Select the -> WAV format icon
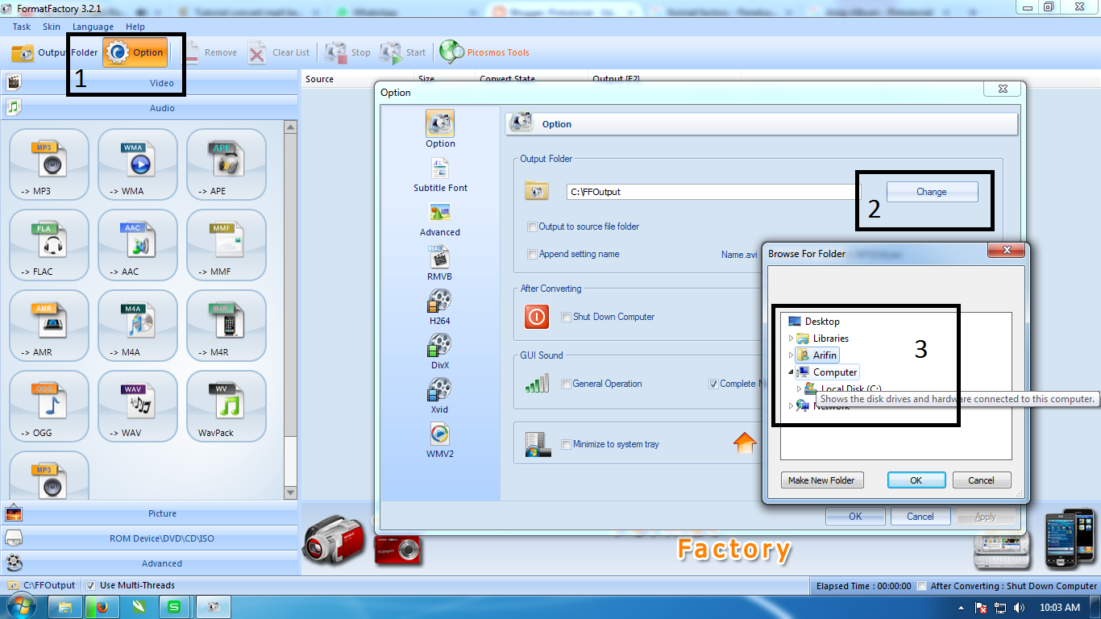Image resolution: width=1101 pixels, height=619 pixels. click(138, 406)
